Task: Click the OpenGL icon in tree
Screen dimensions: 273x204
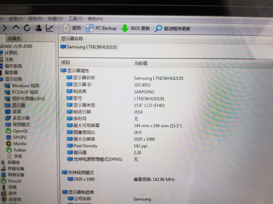Action: click(8, 131)
